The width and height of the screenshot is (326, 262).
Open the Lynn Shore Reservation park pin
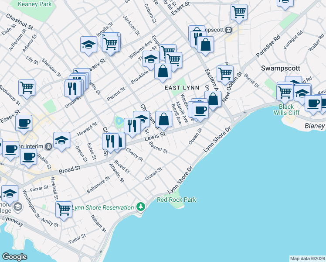[x=141, y=207]
